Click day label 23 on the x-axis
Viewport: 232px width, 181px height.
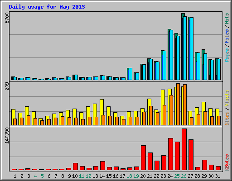[163, 176]
